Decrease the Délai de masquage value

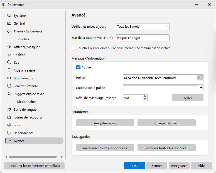[x=145, y=99]
